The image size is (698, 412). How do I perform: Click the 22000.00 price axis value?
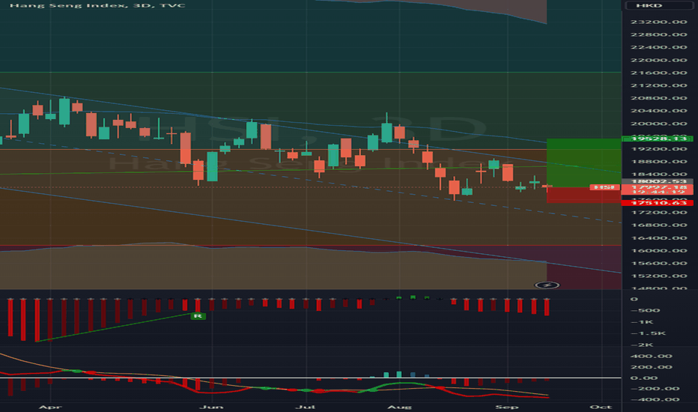tap(658, 60)
